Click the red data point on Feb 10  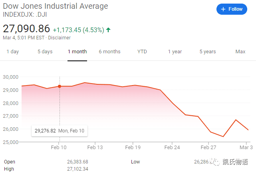point(60,86)
